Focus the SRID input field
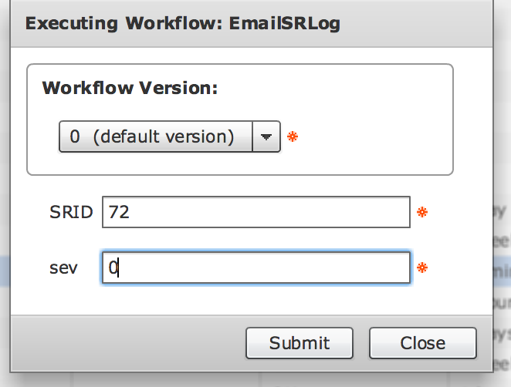This screenshot has width=511, height=387. click(x=255, y=212)
